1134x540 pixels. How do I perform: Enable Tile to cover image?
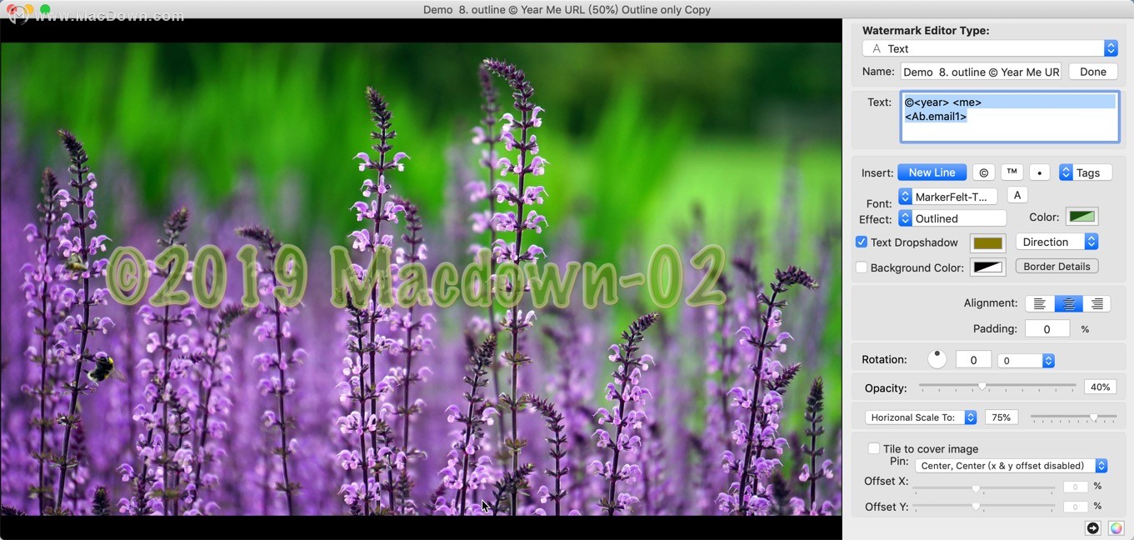point(873,448)
